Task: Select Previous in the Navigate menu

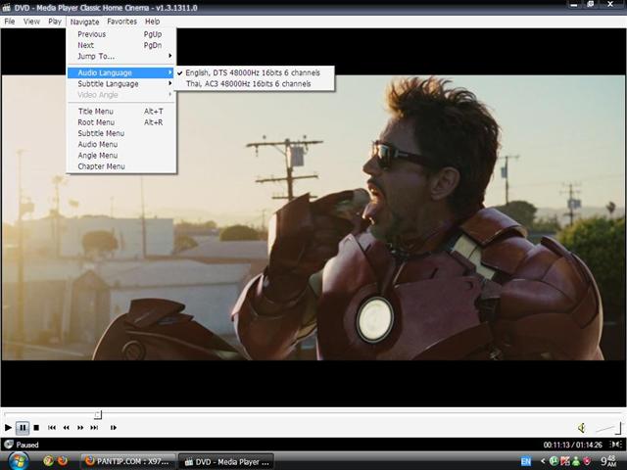Action: coord(121,34)
